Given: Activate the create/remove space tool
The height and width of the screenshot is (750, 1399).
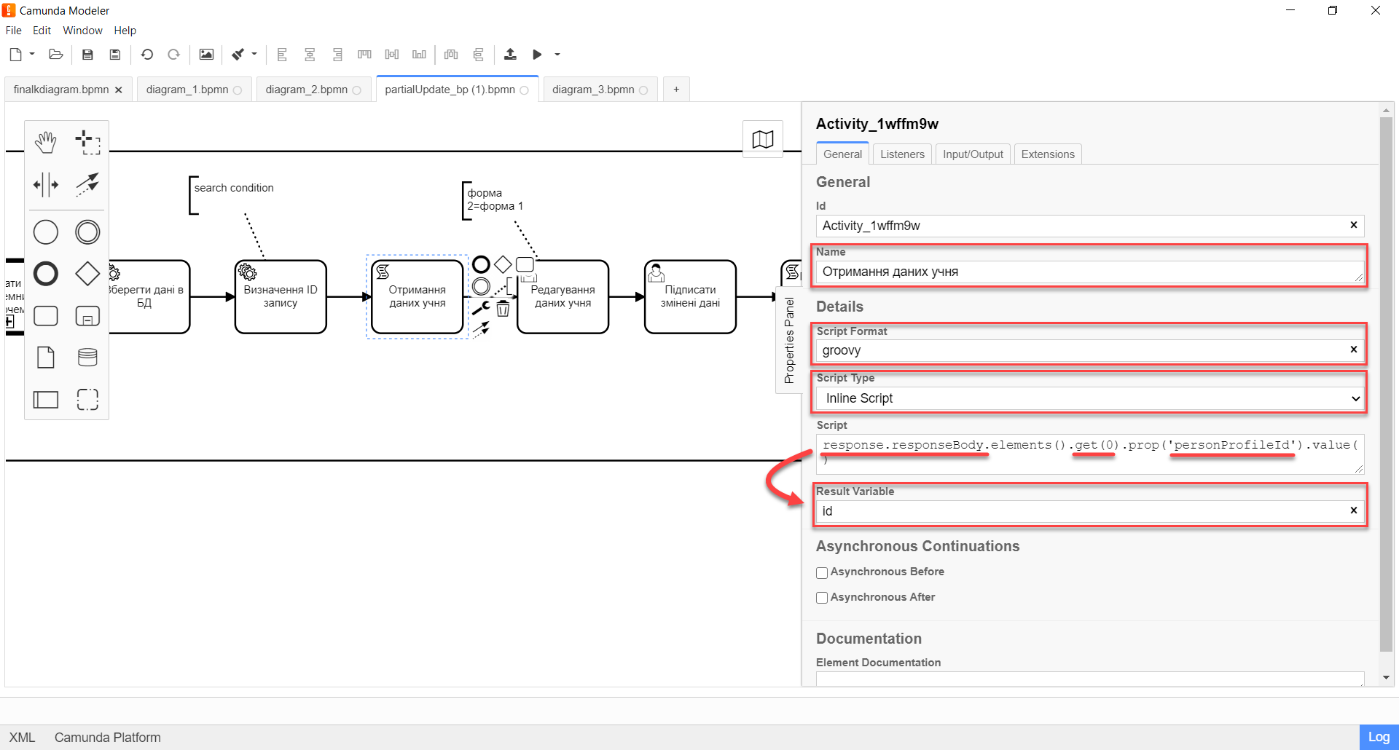Looking at the screenshot, I should pos(46,184).
